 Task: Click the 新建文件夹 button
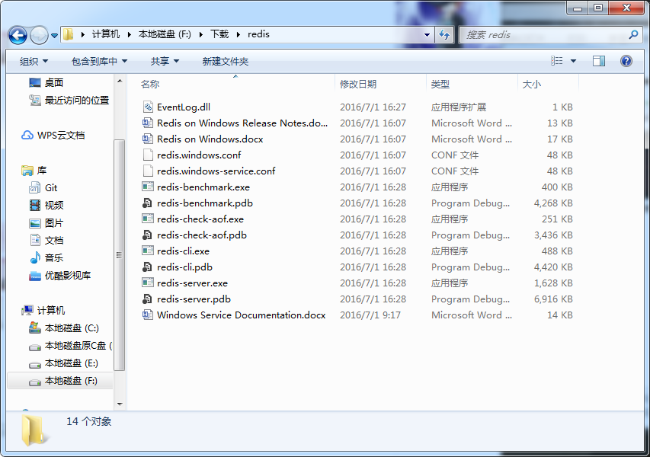(x=225, y=62)
